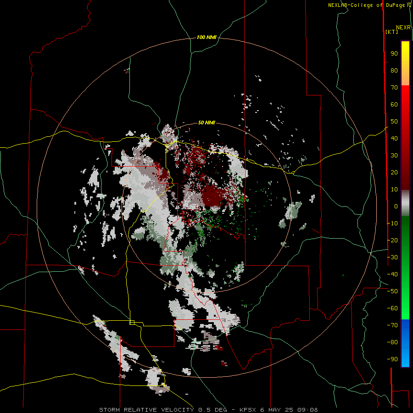The image size is (413, 413).
Task: Select the 50 NMI range ring label
Action: point(206,123)
